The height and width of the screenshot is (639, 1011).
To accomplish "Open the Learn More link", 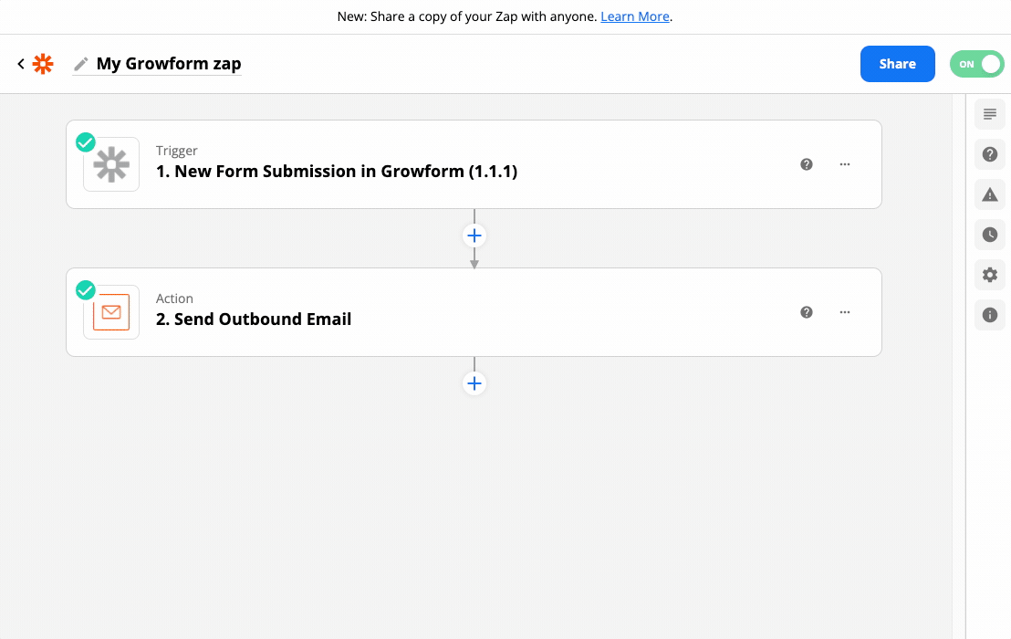I will pyautogui.click(x=635, y=16).
